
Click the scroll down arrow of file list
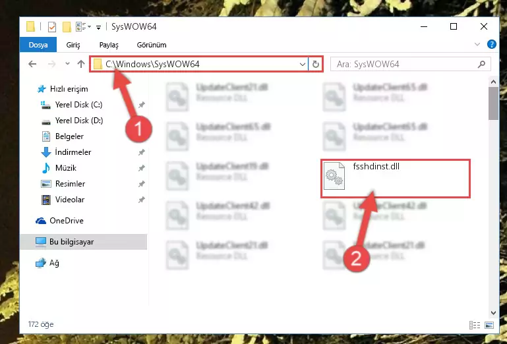[x=493, y=312]
